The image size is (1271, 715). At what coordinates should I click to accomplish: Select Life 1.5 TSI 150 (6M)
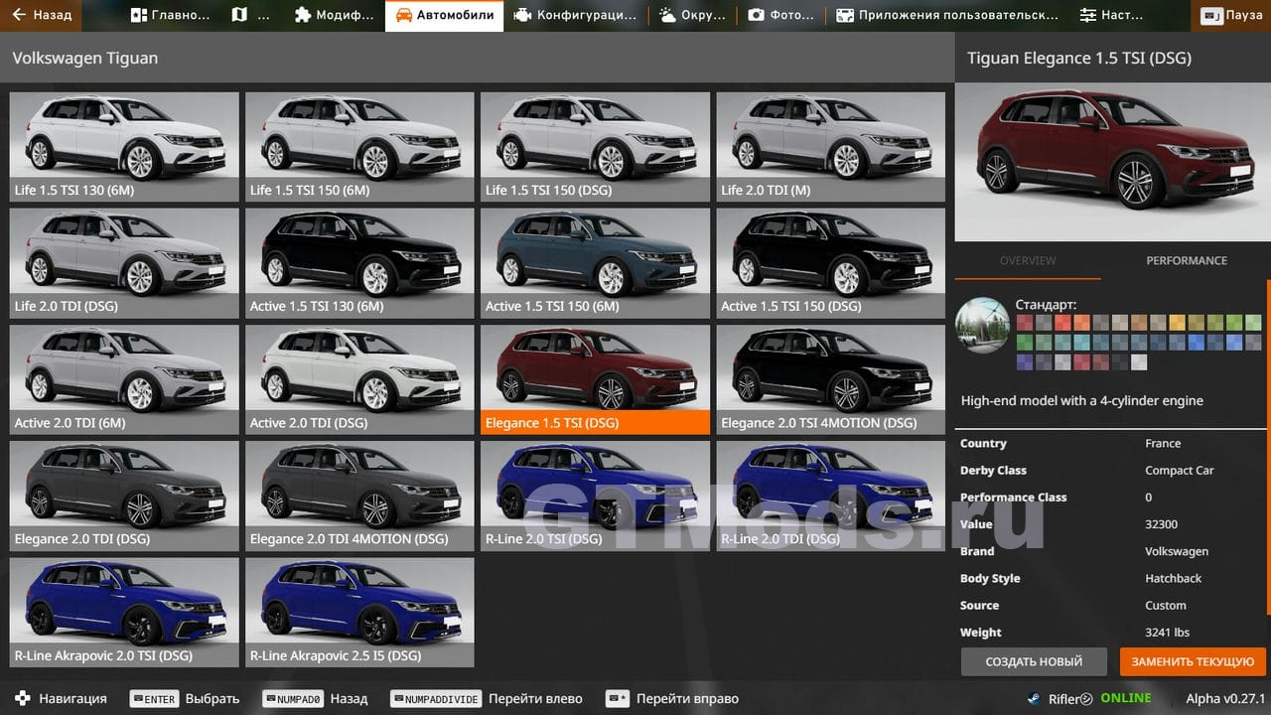[x=359, y=147]
